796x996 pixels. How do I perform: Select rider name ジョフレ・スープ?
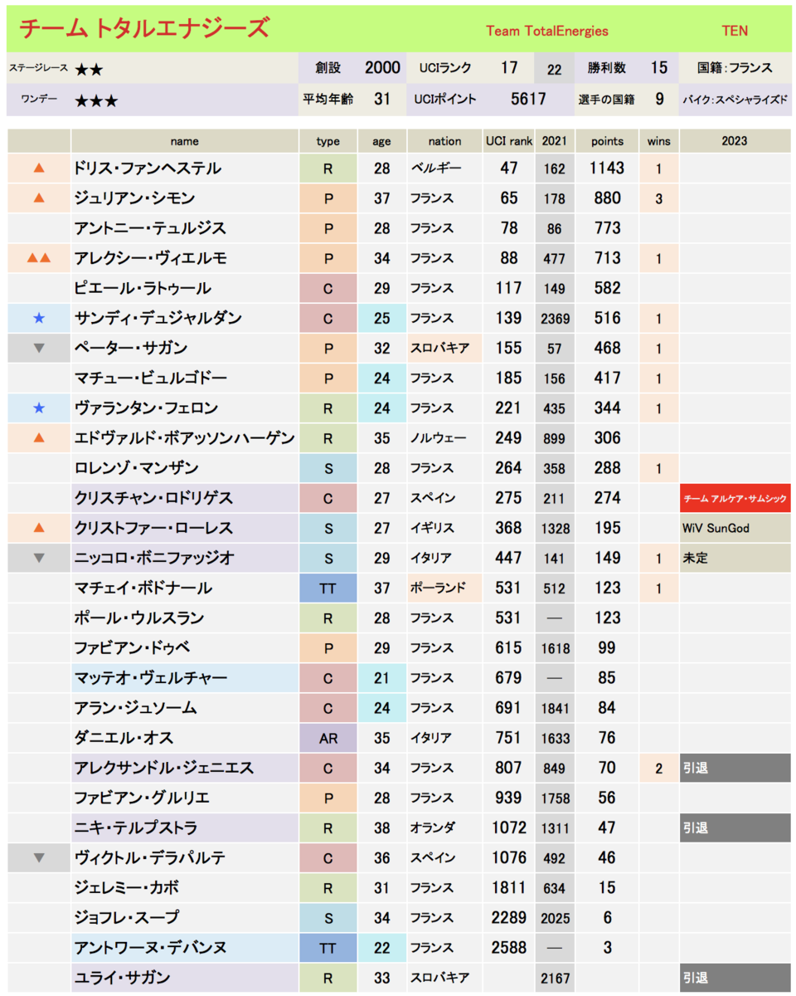pyautogui.click(x=126, y=918)
